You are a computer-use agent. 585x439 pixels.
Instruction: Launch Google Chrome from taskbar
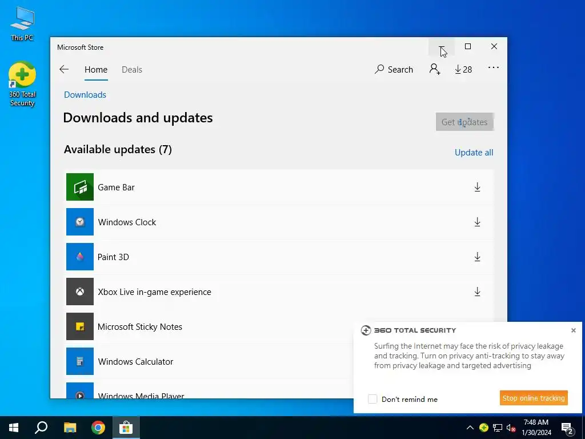98,428
